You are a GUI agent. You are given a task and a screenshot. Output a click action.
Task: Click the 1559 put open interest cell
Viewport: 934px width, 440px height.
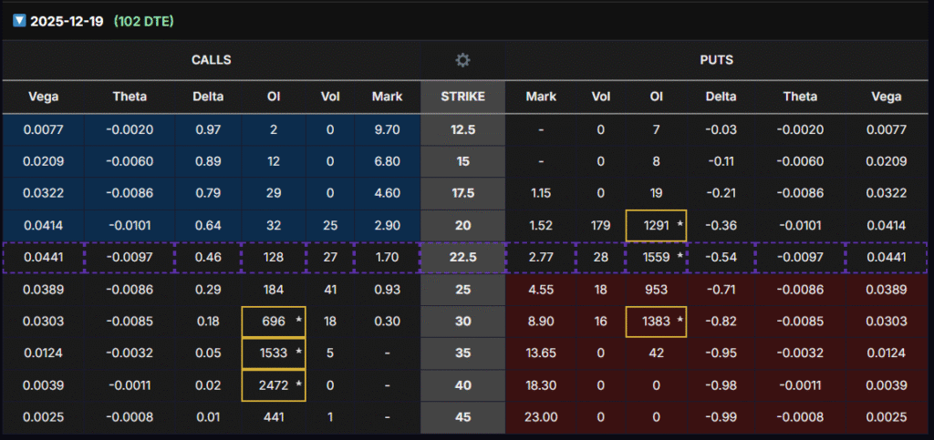658,258
